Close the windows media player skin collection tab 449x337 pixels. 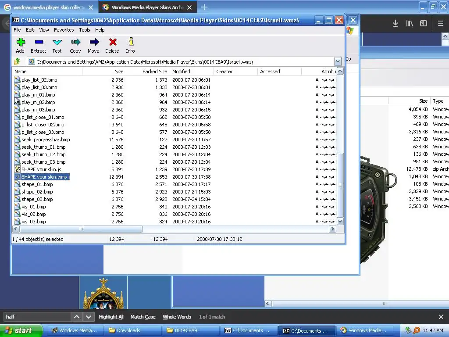tap(91, 7)
